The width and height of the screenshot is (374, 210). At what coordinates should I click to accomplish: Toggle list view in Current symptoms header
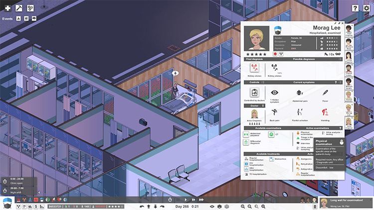click(340, 83)
